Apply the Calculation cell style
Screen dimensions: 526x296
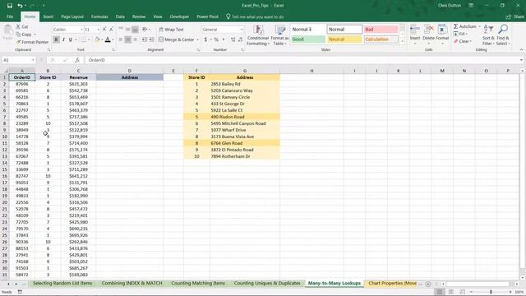[381, 39]
